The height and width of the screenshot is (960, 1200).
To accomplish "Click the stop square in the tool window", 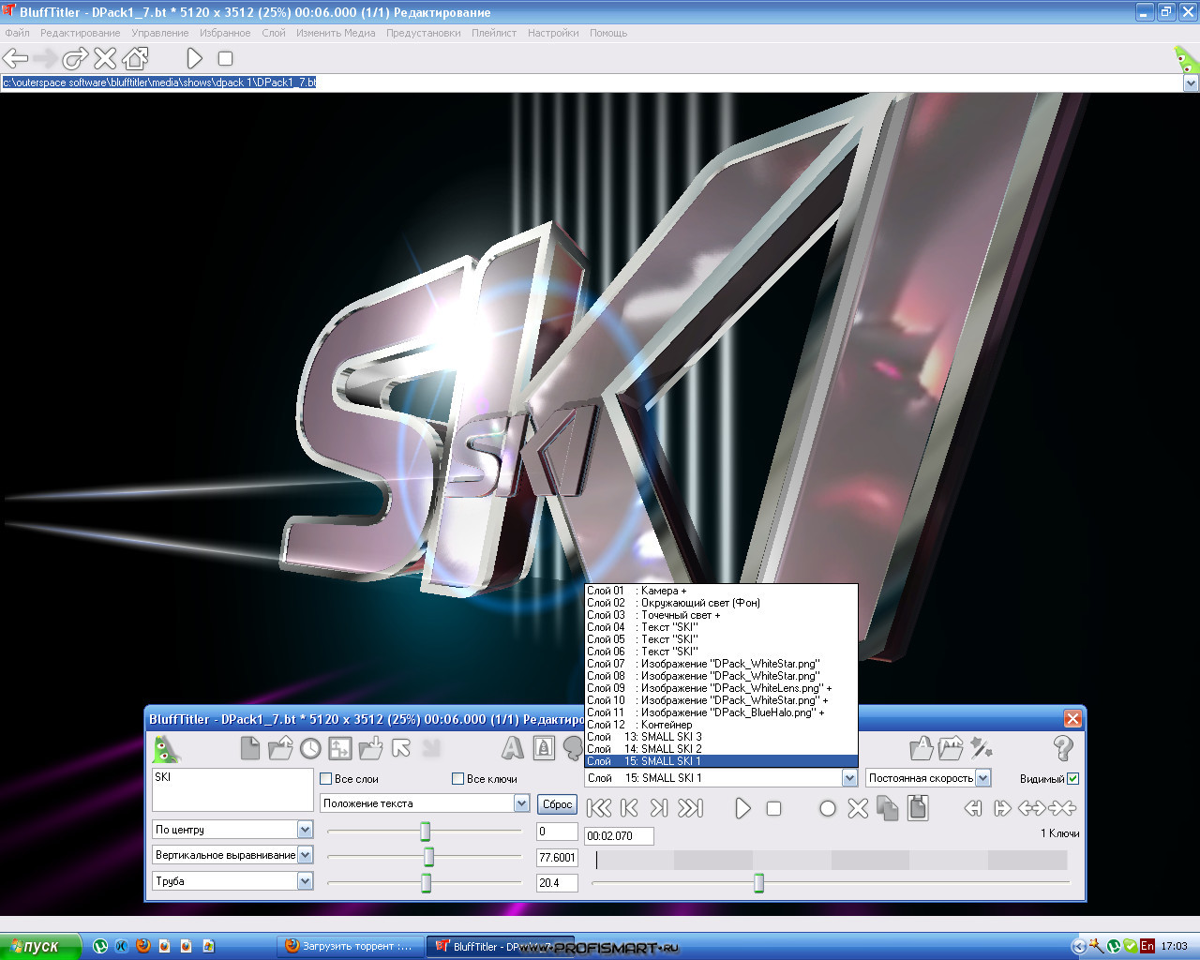I will coord(773,808).
